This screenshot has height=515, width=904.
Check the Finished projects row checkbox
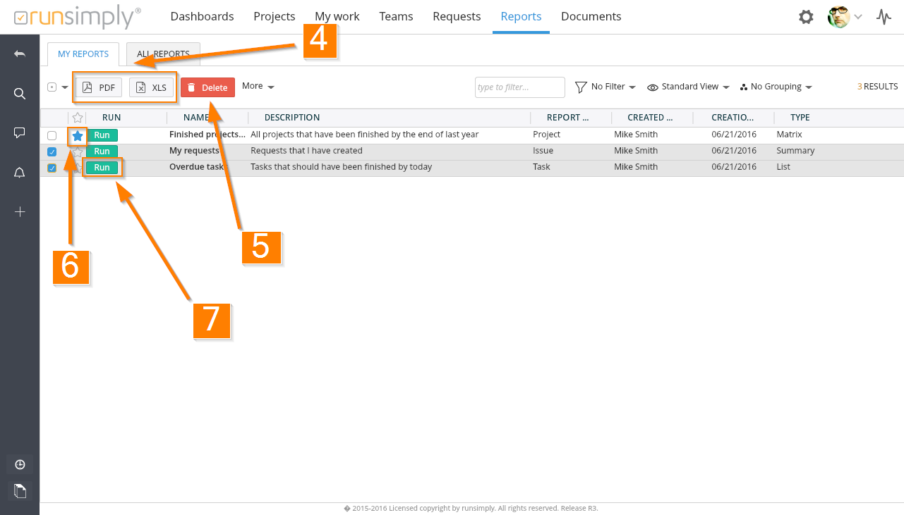pos(52,135)
